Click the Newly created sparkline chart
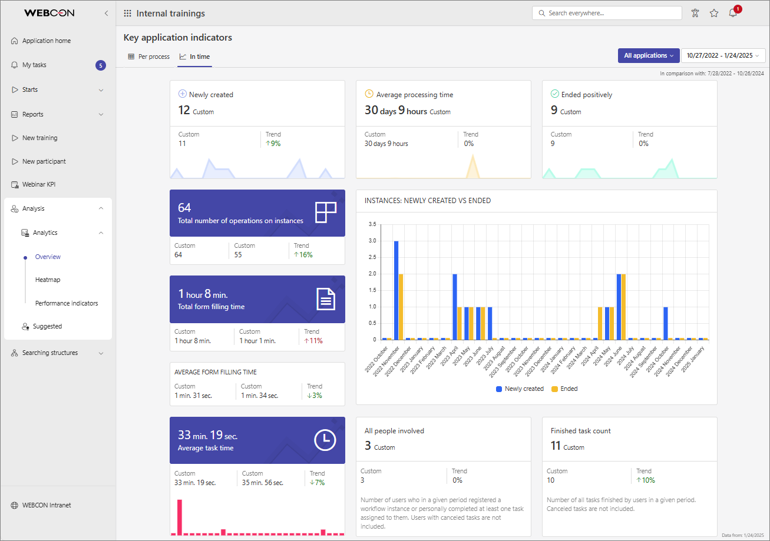 257,168
